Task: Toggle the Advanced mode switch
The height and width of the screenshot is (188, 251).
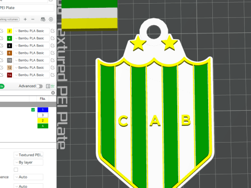Action: (x=39, y=86)
